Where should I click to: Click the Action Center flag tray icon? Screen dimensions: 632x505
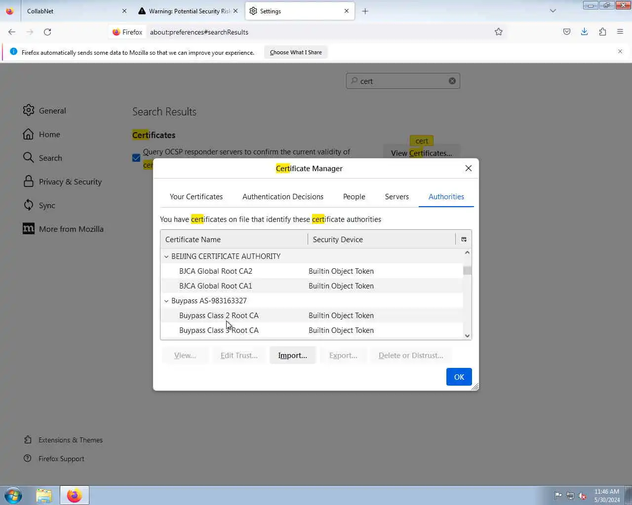558,496
